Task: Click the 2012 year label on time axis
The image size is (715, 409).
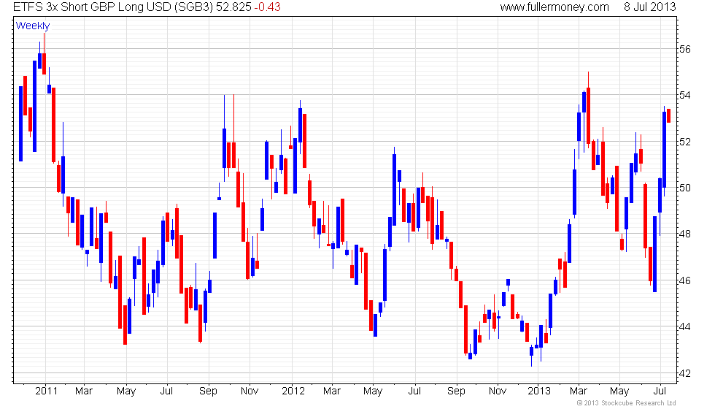Action: tap(293, 391)
